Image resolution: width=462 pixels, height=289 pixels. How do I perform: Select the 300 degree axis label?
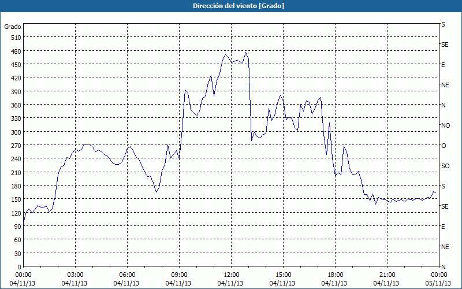[x=16, y=132]
